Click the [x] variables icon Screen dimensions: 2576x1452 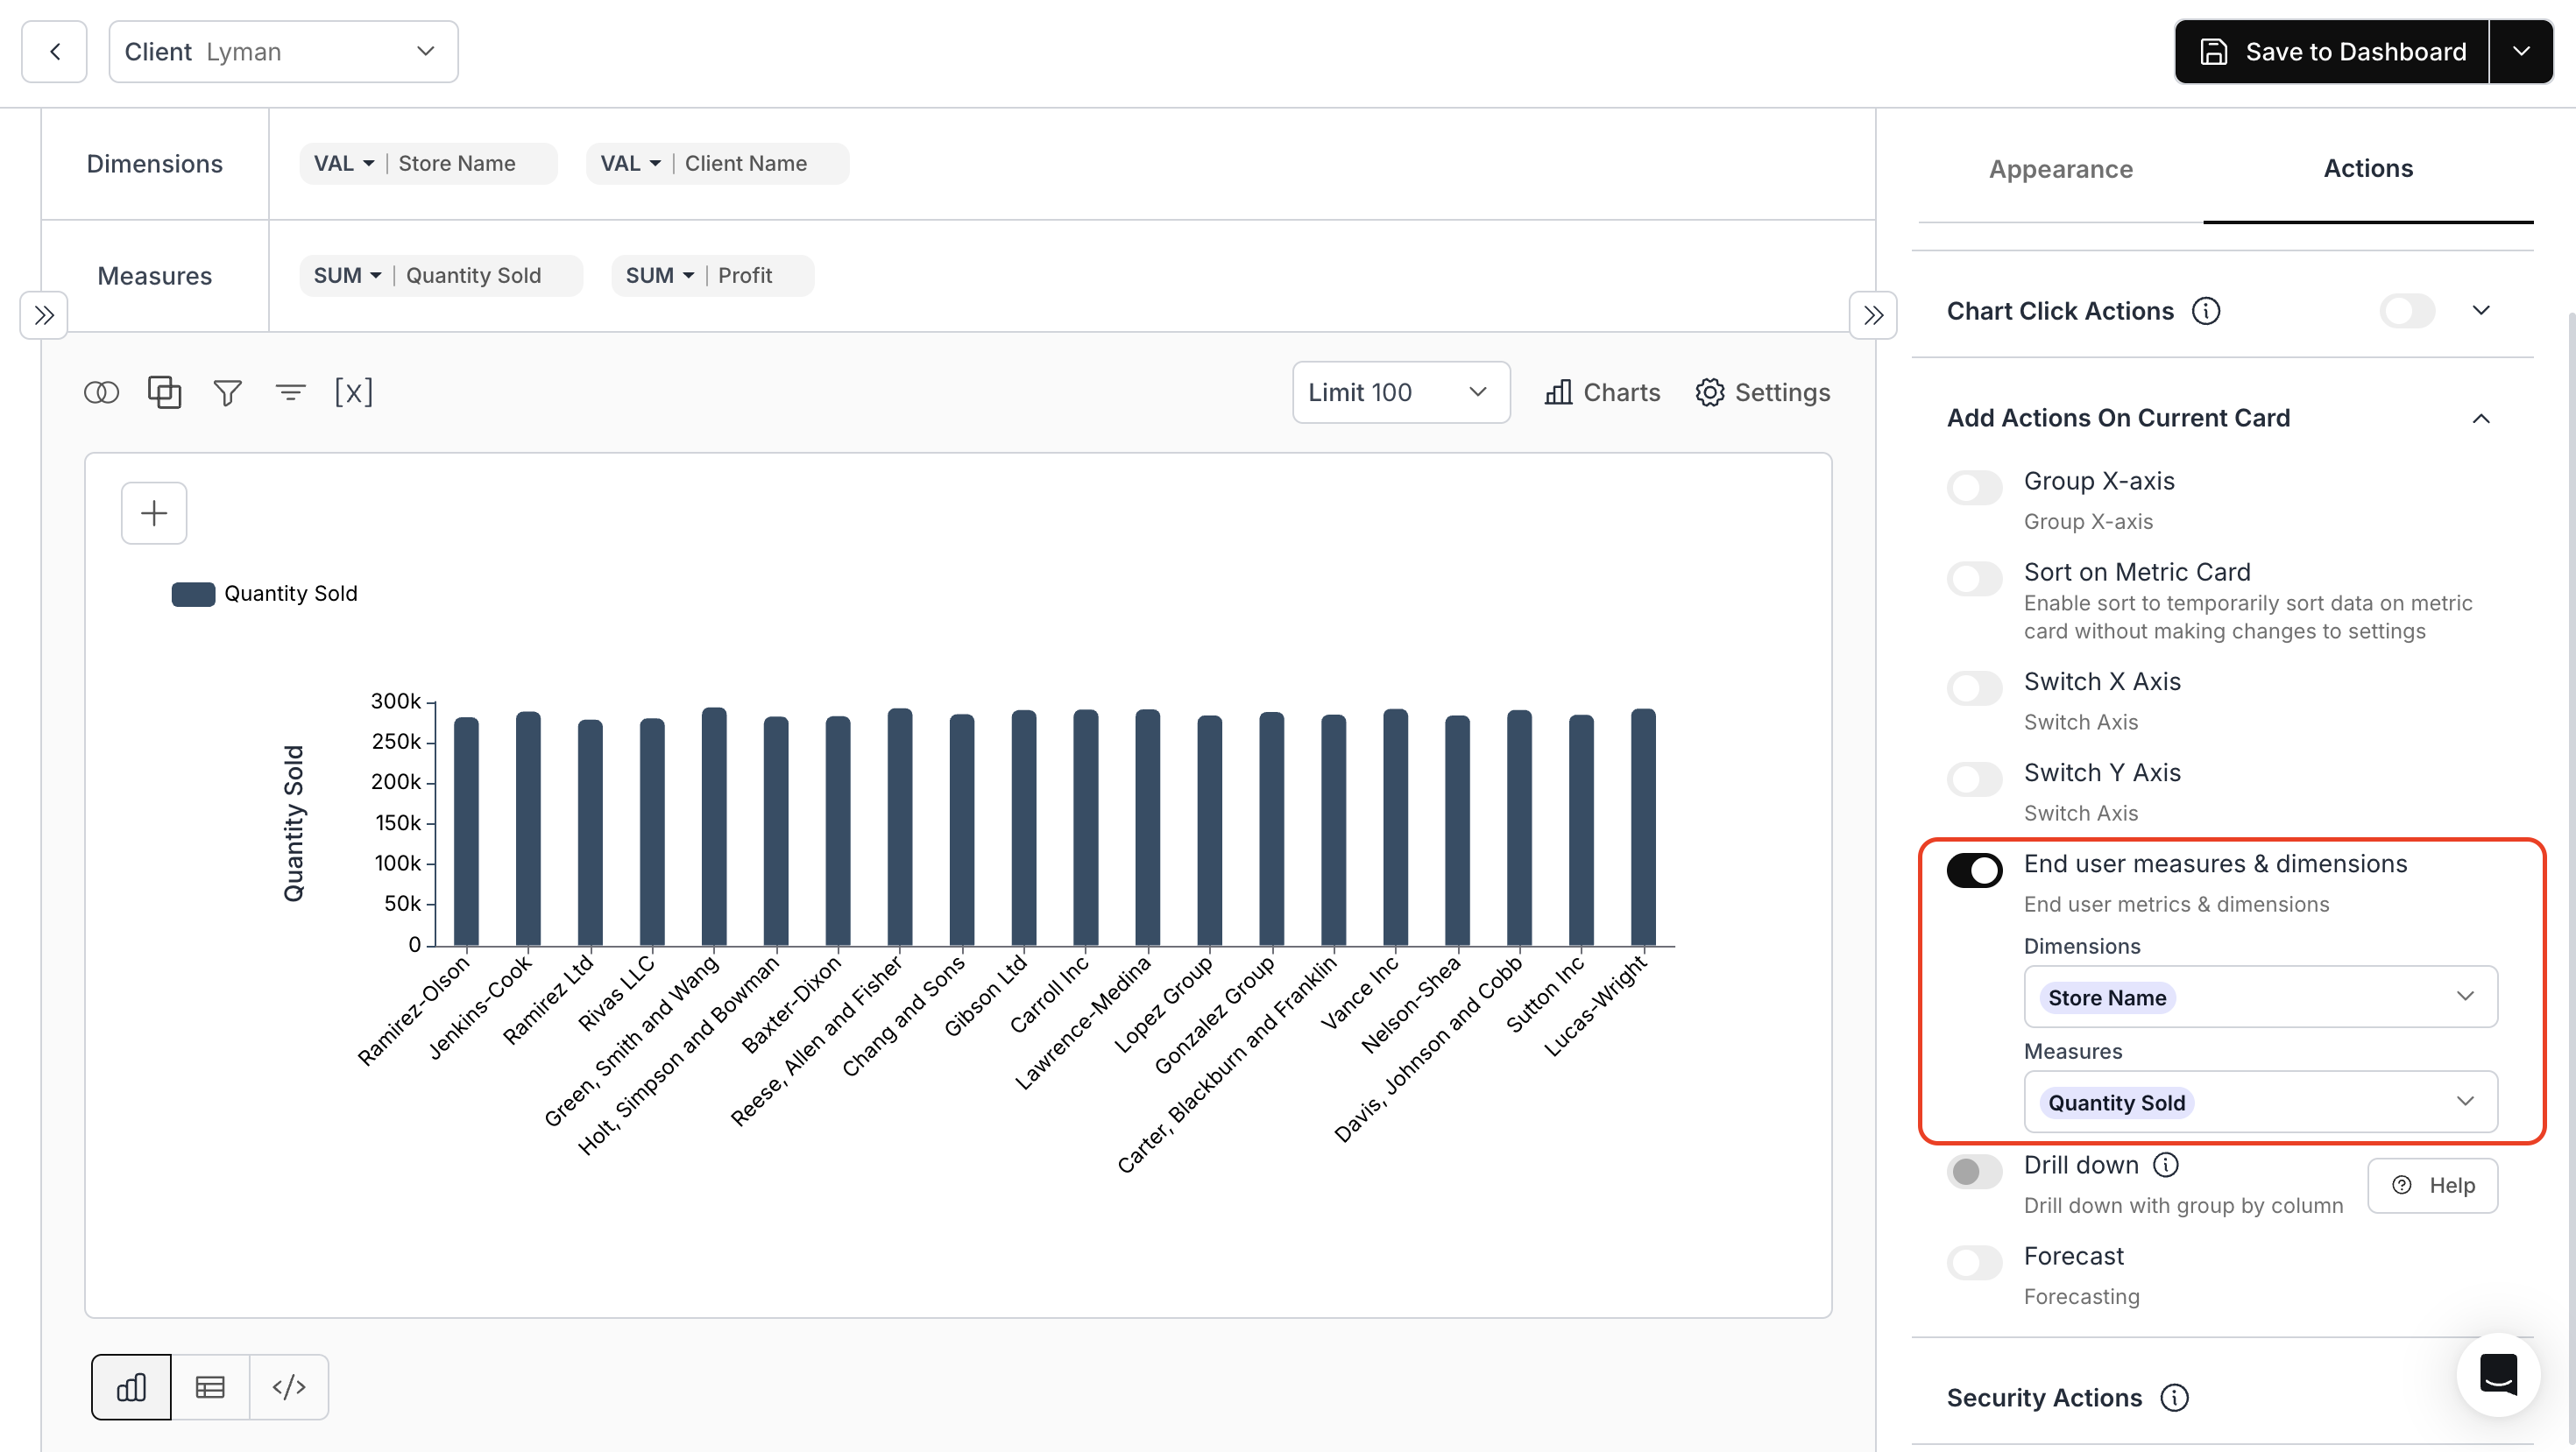[354, 391]
